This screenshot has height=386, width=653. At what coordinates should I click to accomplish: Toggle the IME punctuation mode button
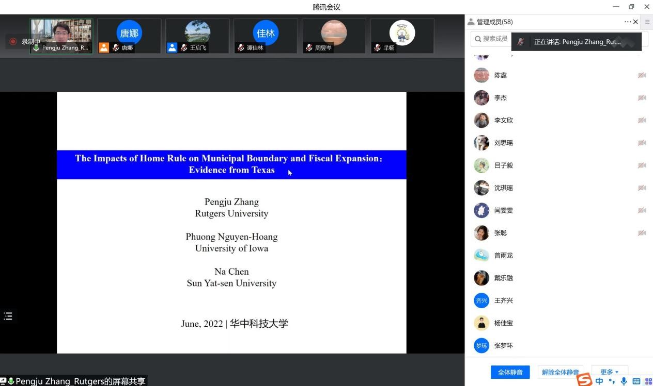point(612,381)
